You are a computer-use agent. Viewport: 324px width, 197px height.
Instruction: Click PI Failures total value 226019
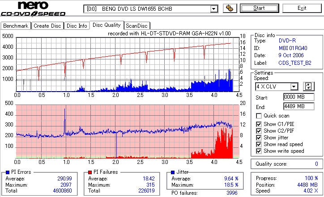[x=146, y=191]
